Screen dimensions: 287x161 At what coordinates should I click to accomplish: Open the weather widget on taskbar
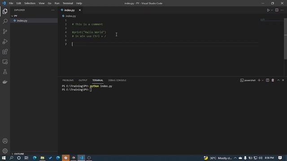(x=217, y=158)
